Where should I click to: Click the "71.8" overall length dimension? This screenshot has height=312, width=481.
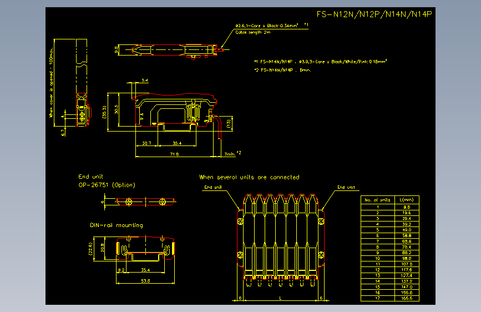point(174,154)
